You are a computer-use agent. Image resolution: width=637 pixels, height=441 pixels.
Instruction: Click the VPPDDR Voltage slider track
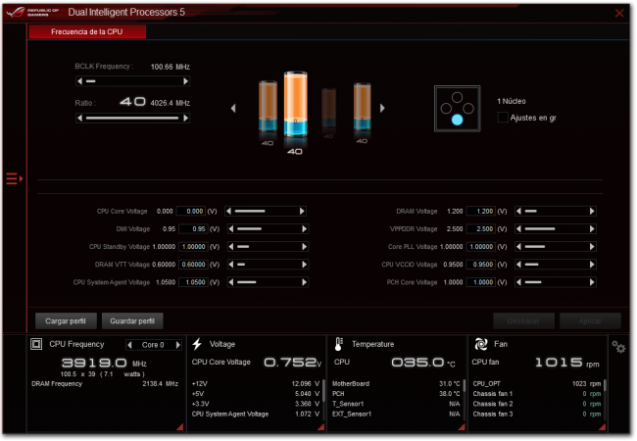point(556,229)
